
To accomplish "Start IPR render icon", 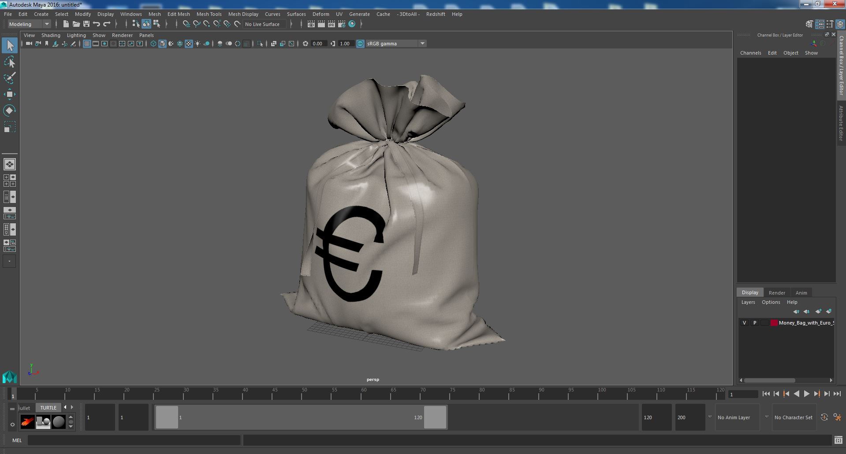I will tap(331, 24).
